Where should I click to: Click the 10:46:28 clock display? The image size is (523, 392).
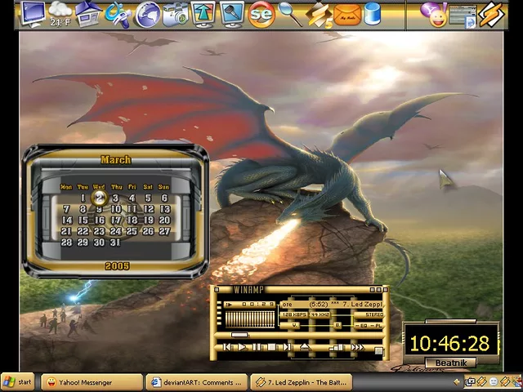[449, 343]
